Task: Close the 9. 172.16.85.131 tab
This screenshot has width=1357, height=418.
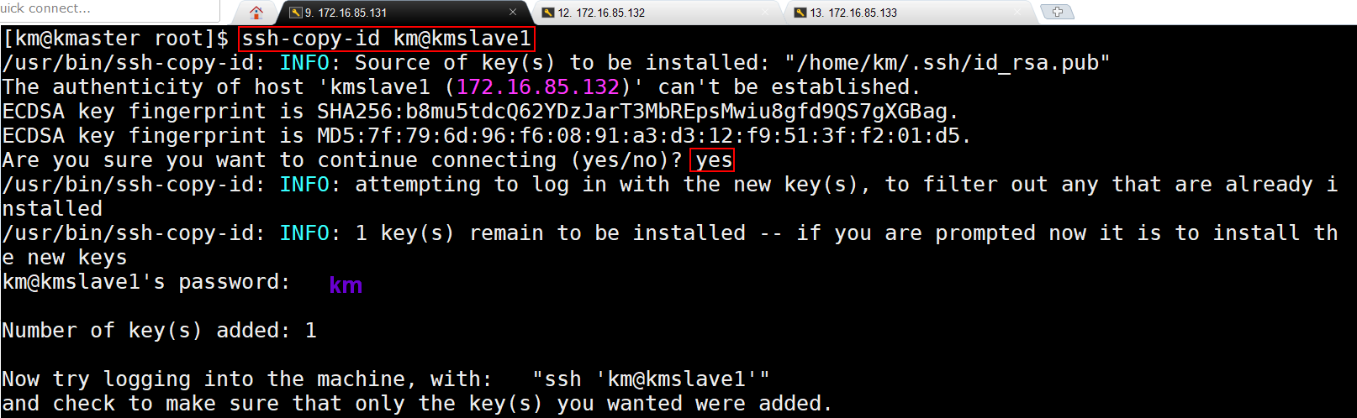Action: [513, 12]
